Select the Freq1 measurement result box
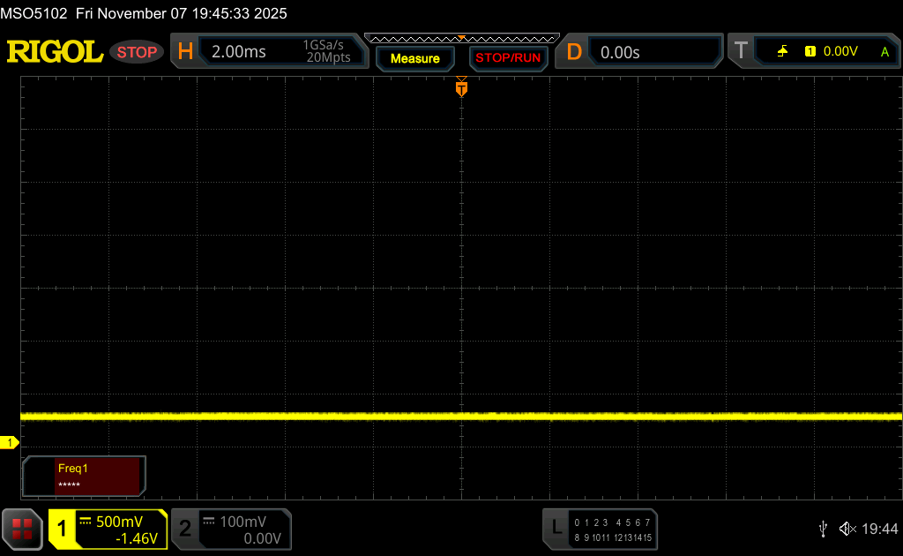 (x=85, y=477)
